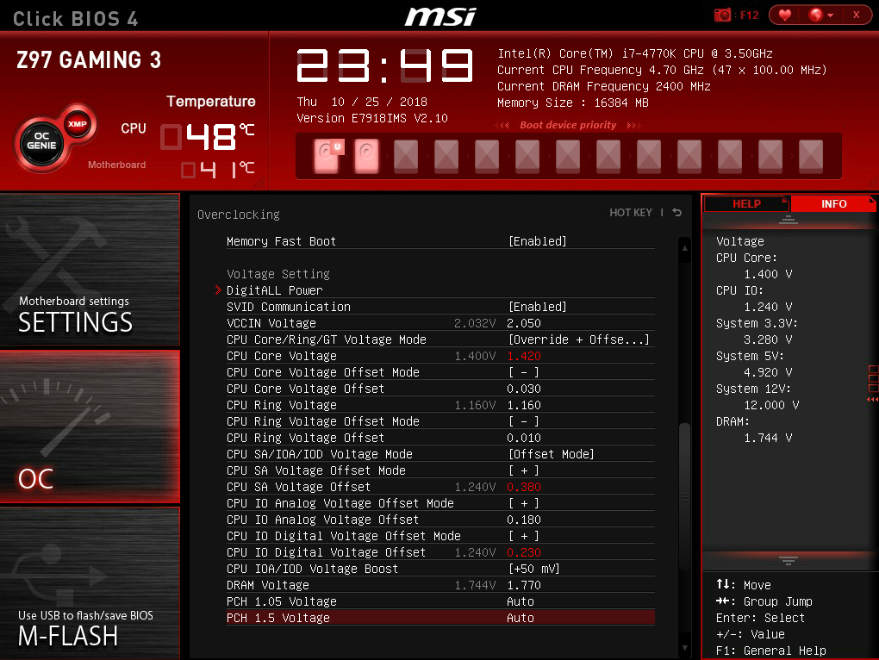
Task: Change Memory Fast Boot Enabled value
Action: pos(537,241)
